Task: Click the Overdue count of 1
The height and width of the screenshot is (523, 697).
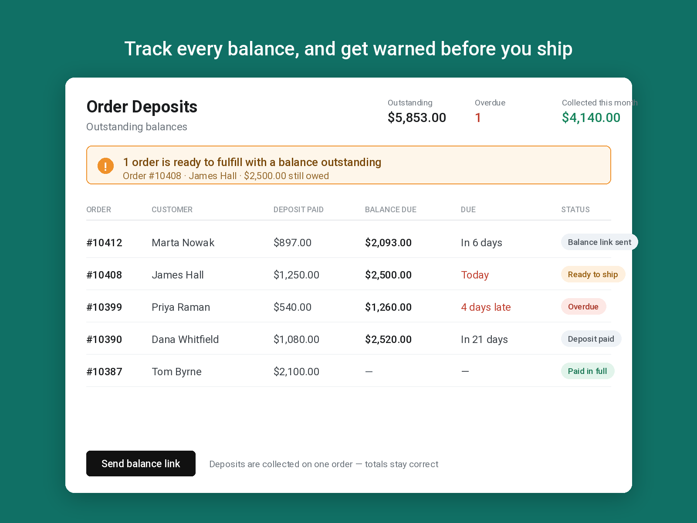Action: pos(478,118)
